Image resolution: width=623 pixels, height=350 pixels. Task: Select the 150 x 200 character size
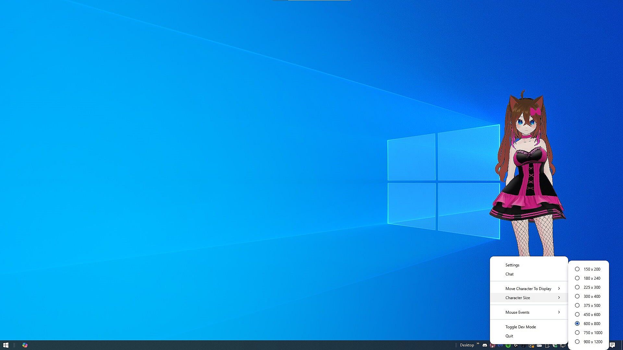(x=592, y=269)
